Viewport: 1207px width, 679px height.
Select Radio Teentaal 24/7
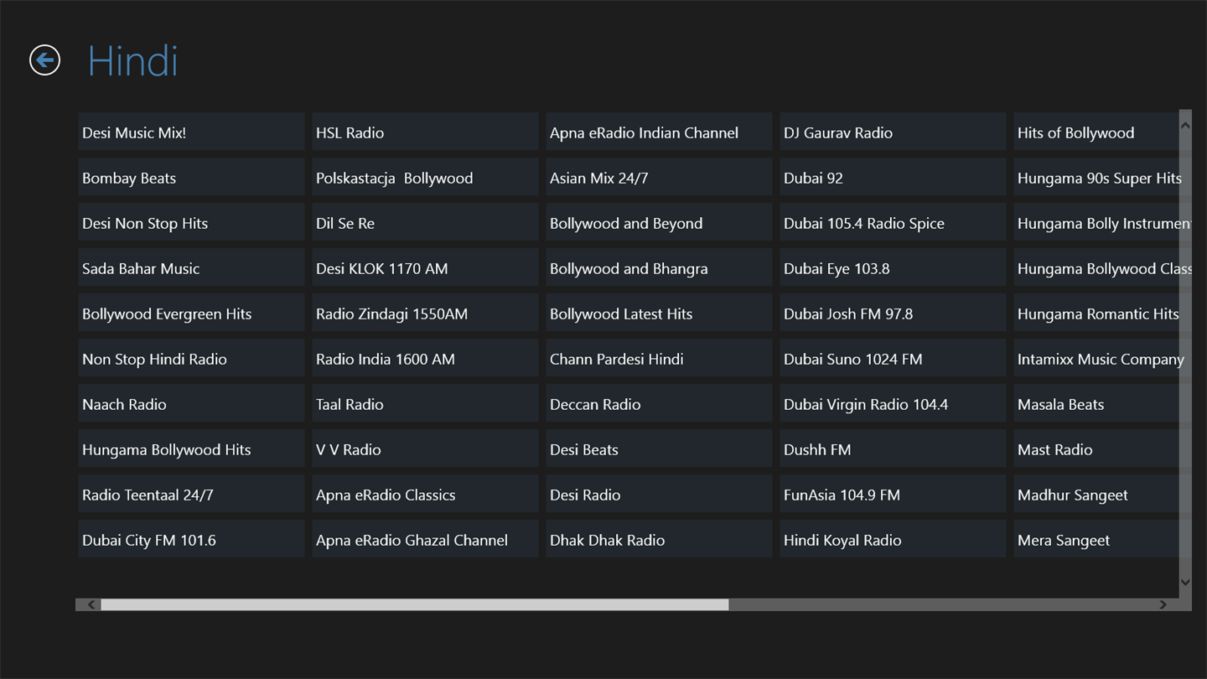pos(192,495)
